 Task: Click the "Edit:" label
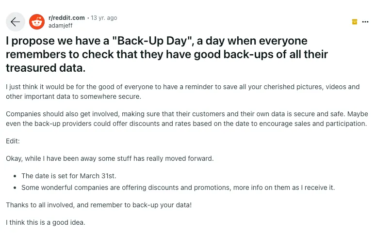coord(13,141)
